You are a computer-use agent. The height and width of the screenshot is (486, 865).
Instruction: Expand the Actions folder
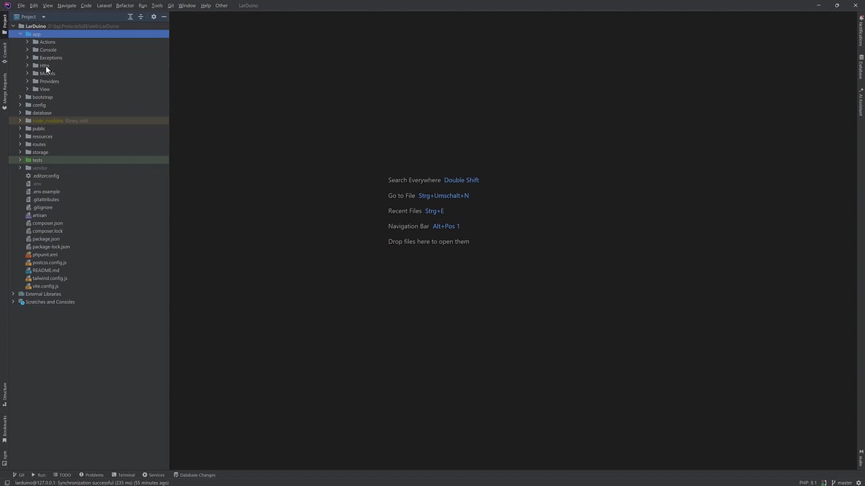(x=28, y=42)
